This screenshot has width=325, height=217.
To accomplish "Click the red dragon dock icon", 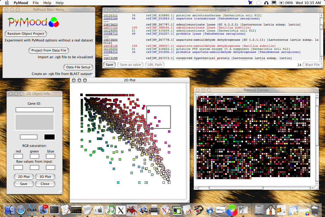I will (132, 210).
